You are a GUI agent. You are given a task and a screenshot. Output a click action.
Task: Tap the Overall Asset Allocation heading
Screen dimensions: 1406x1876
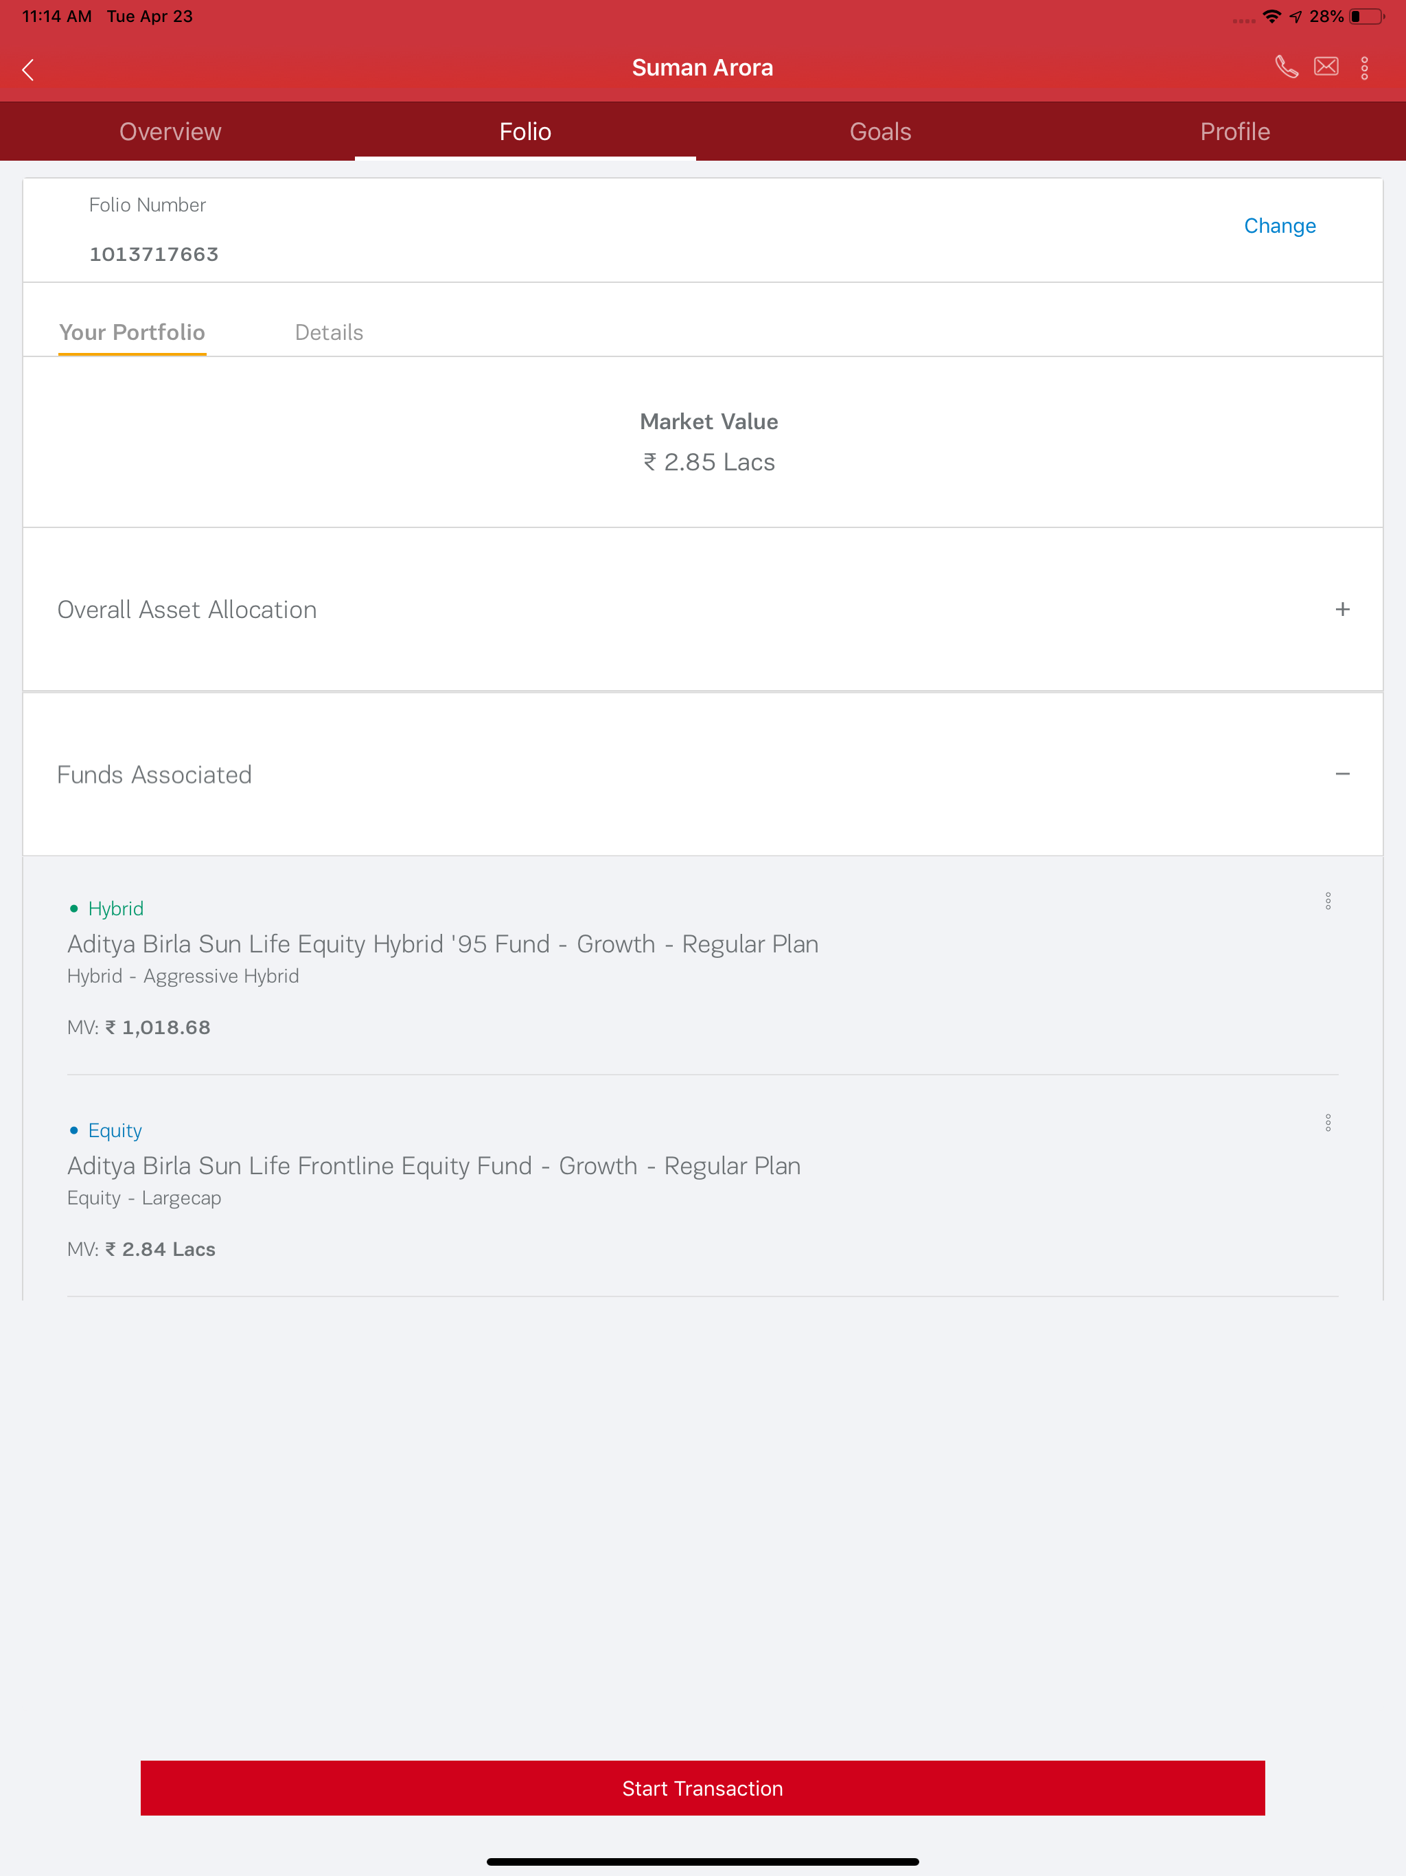pos(187,610)
